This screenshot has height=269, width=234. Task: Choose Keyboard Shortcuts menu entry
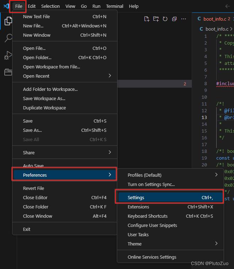(x=170, y=216)
